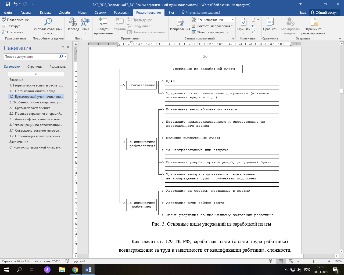Close the Navigation pane

(x=68, y=47)
